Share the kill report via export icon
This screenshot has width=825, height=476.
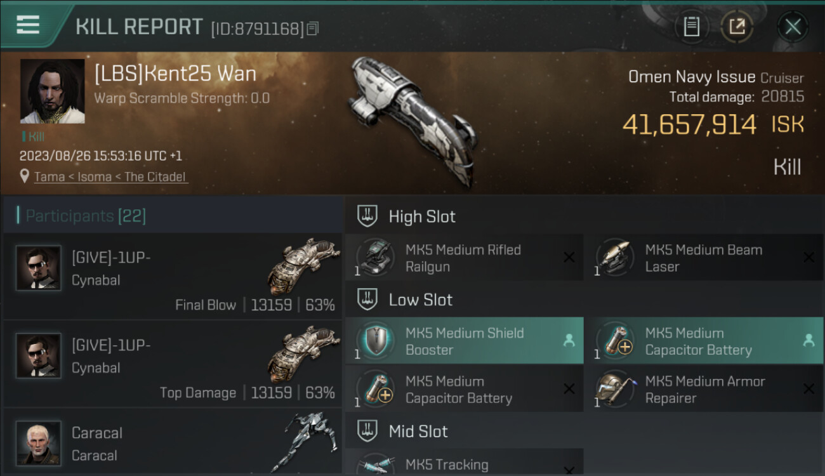[737, 27]
